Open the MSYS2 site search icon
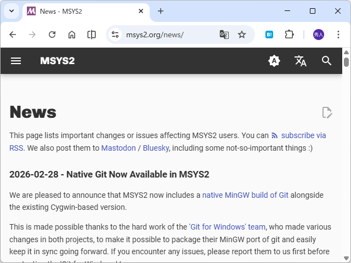351x263 pixels. (326, 61)
